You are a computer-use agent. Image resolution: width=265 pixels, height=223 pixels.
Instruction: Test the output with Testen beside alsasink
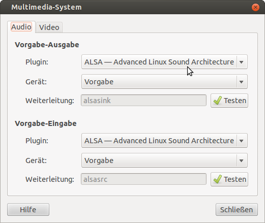[x=229, y=101]
